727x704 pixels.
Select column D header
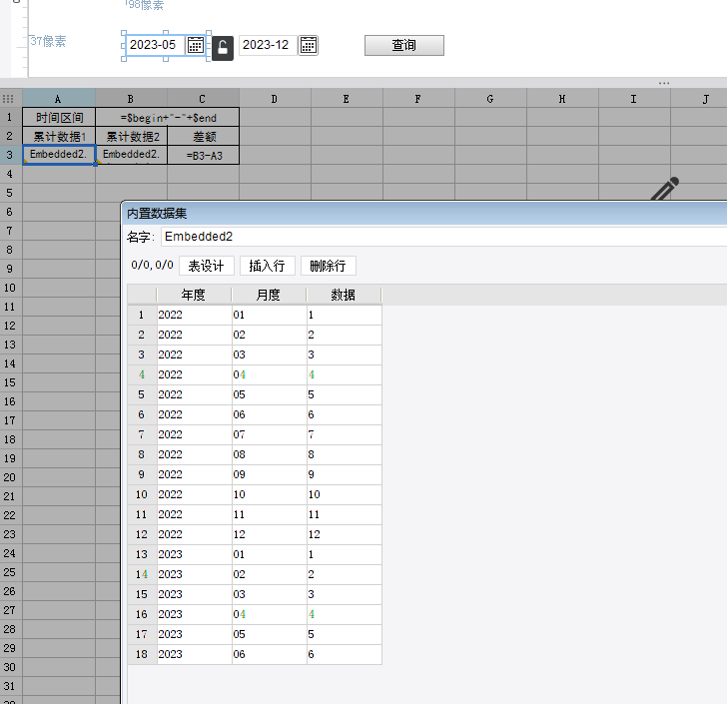coord(275,99)
